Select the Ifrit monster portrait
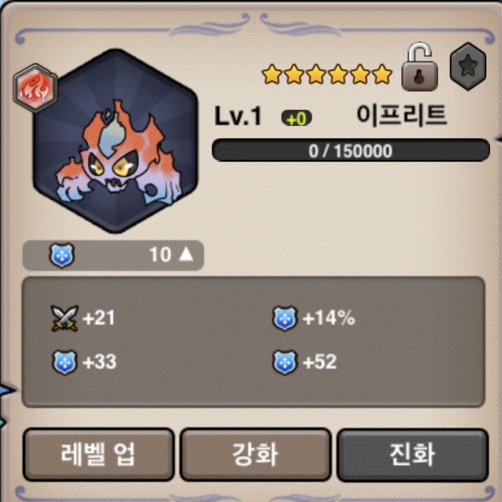This screenshot has width=502, height=502. [115, 141]
